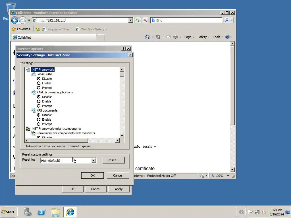Click the RSS feeds icon
Screen dimensions: 291x218
tap(158, 37)
